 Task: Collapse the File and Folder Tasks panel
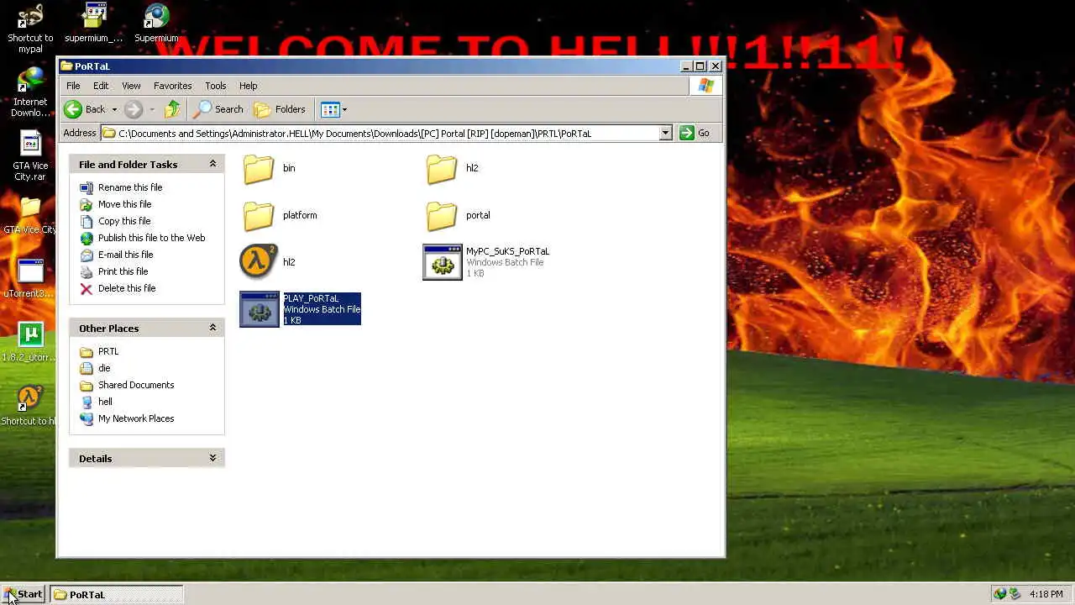click(212, 164)
